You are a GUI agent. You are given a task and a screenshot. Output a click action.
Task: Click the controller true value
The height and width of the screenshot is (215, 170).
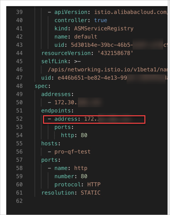(x=100, y=20)
